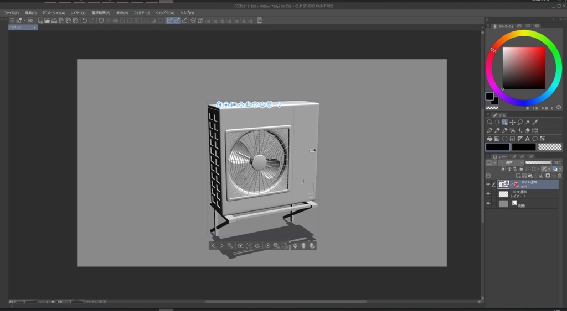The height and width of the screenshot is (311, 567).
Task: Open the ruler display range dropdown
Action: click(547, 169)
